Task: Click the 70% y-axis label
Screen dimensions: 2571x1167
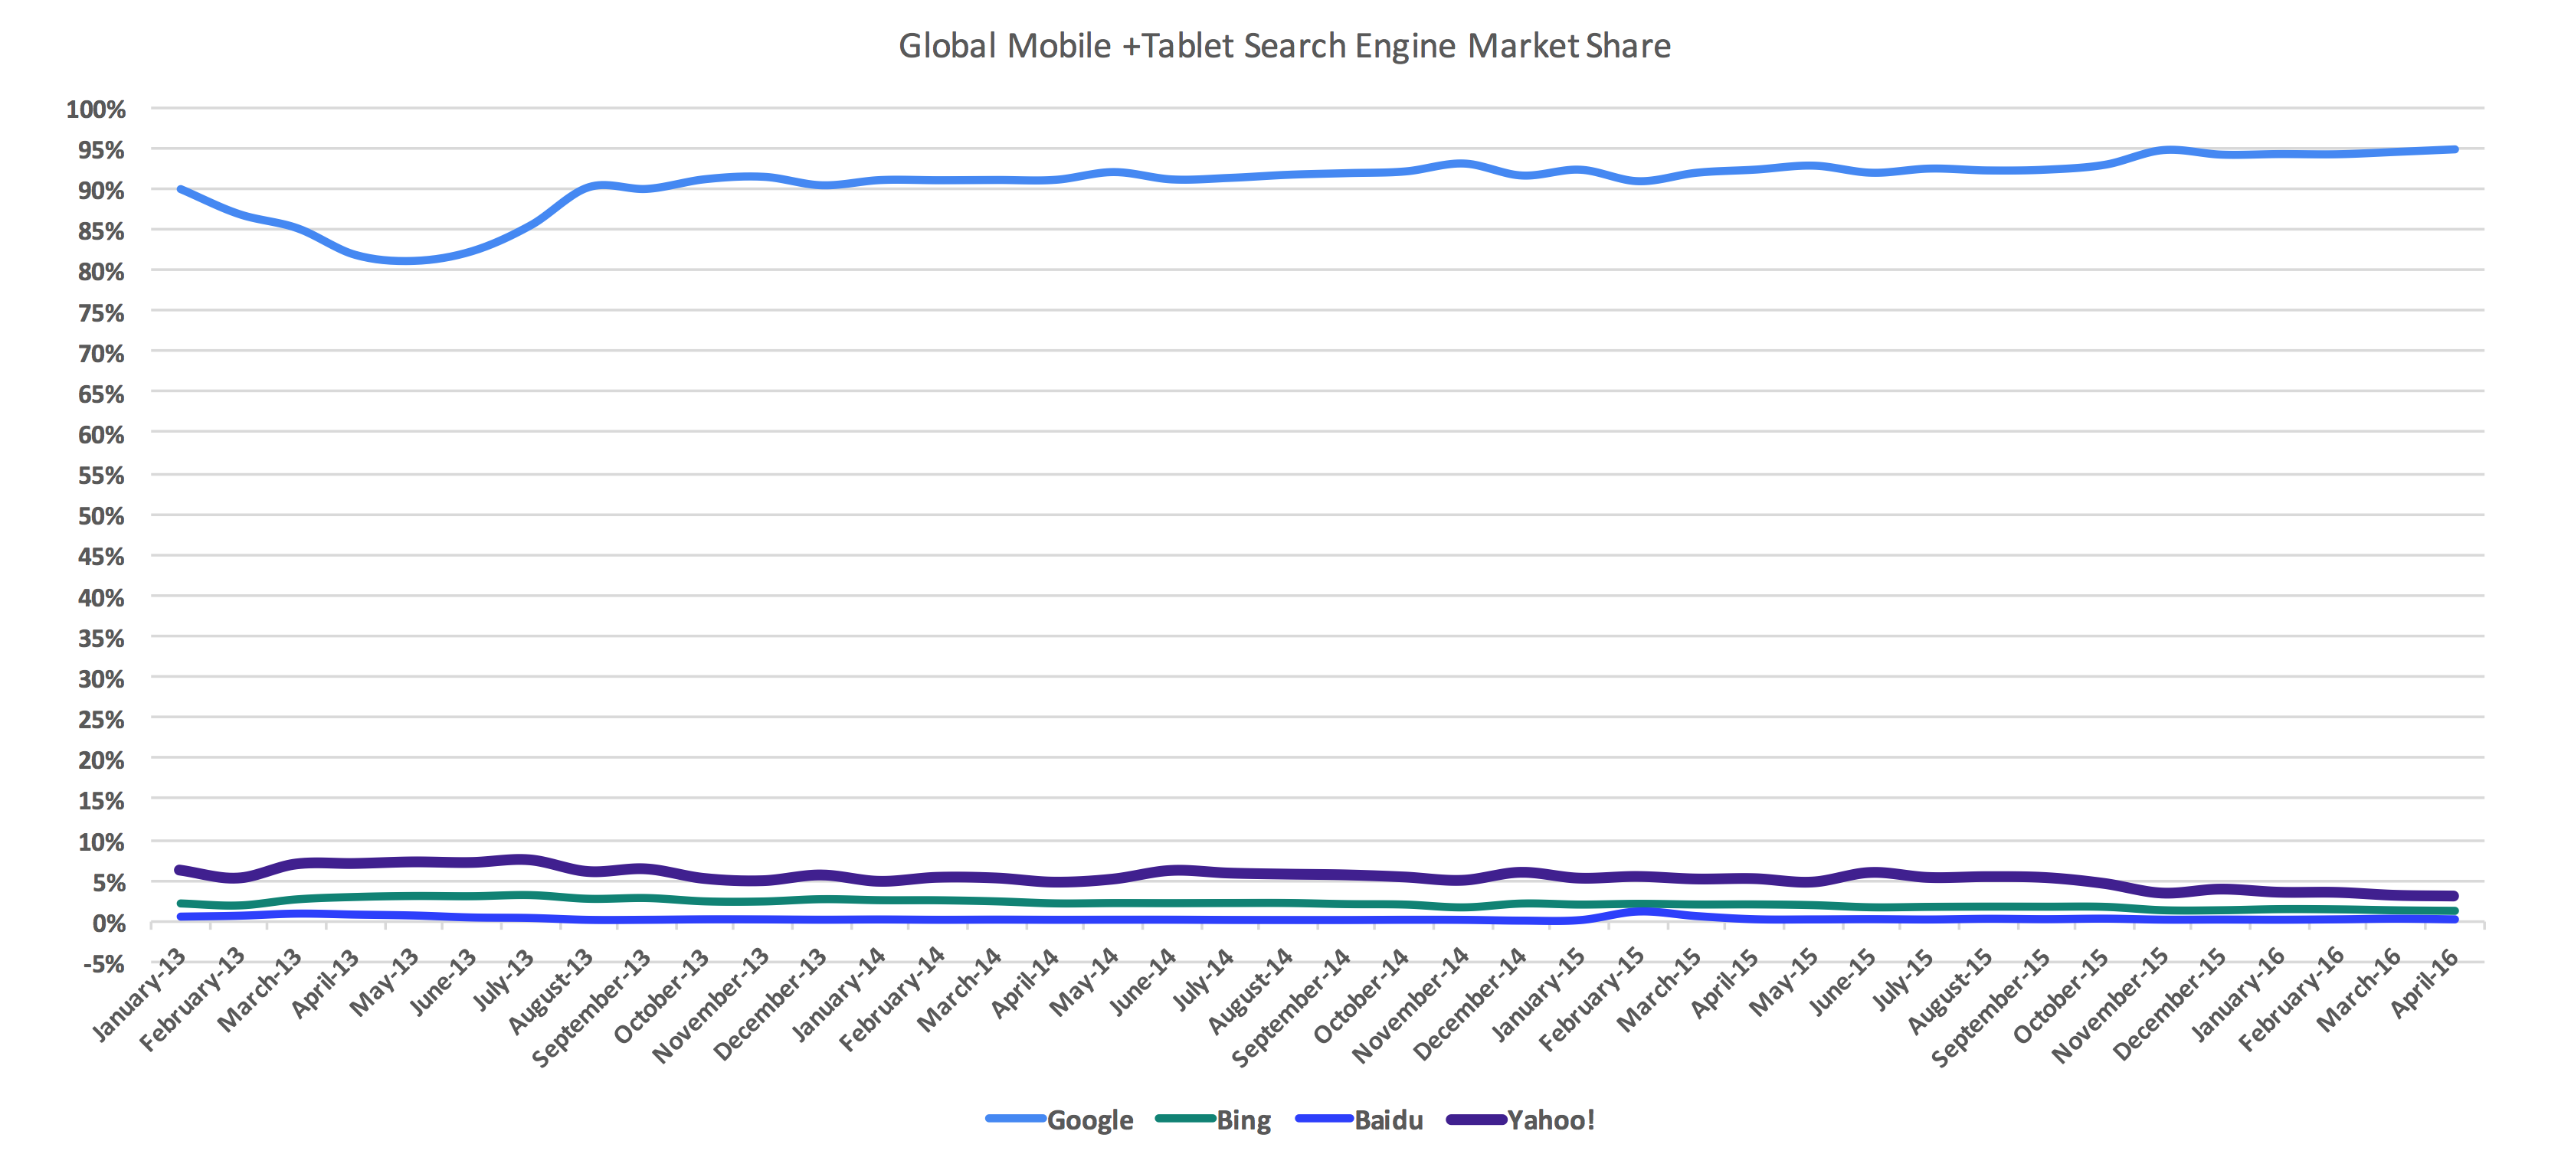Action: coord(102,353)
